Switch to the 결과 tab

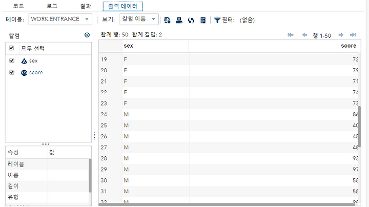86,6
